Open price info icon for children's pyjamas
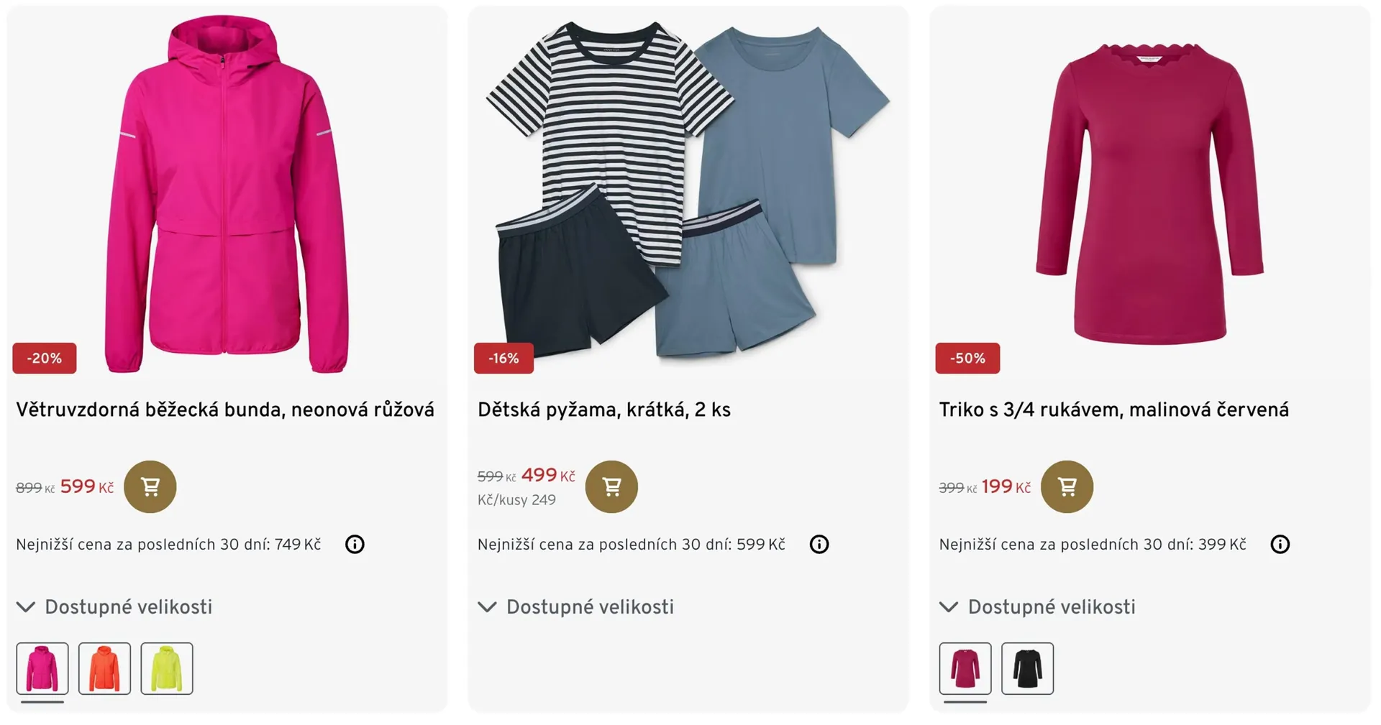The image size is (1381, 725). pyautogui.click(x=819, y=544)
